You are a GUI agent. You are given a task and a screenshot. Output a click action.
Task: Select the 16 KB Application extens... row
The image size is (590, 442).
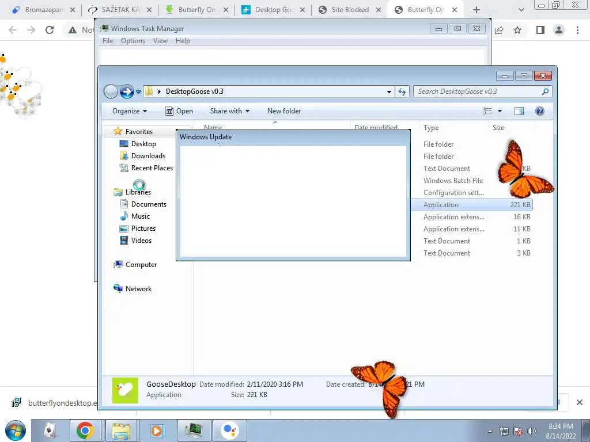click(472, 217)
